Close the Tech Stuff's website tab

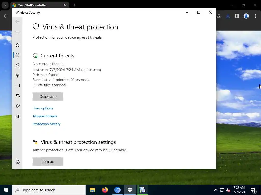pos(65,5)
